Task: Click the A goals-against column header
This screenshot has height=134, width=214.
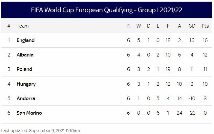Action: 179,26
